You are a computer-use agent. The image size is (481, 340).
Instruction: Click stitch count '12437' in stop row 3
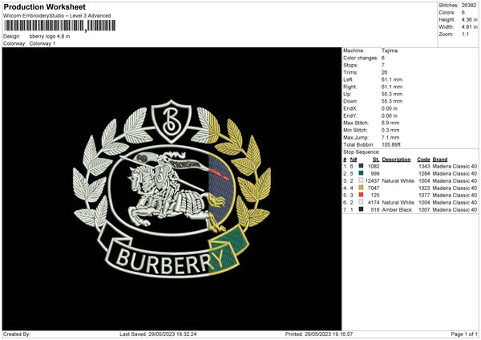tap(373, 180)
